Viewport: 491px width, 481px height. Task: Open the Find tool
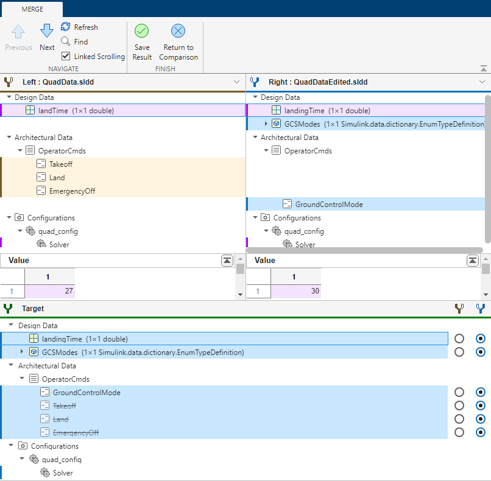click(65, 41)
